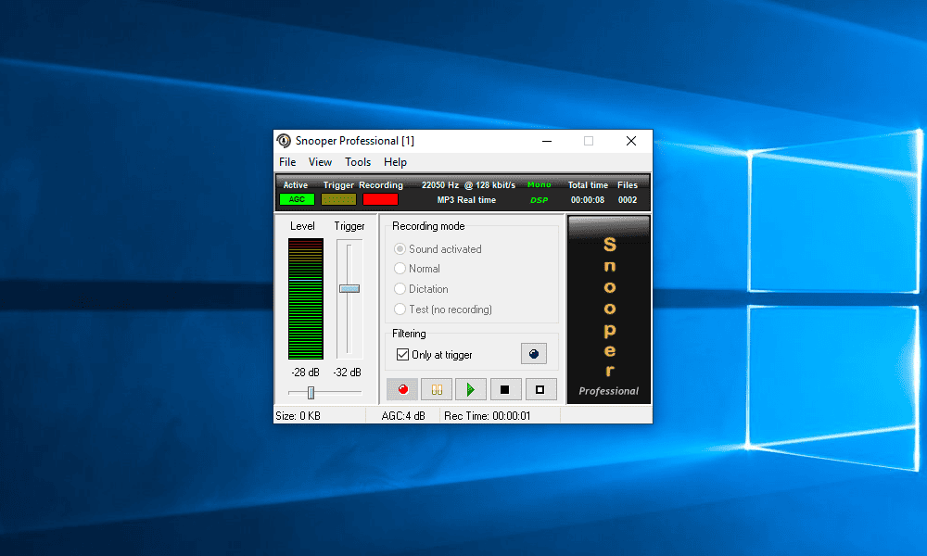The height and width of the screenshot is (556, 927).
Task: Click the solid black Stop button
Action: [x=505, y=389]
